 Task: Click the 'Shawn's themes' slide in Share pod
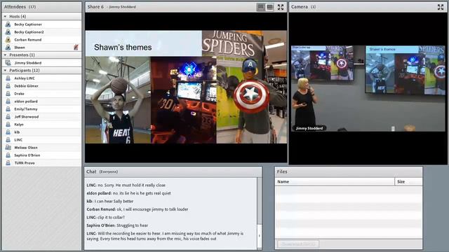(186, 87)
